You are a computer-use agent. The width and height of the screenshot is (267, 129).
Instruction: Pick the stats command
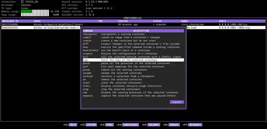pyautogui.click(x=133, y=86)
